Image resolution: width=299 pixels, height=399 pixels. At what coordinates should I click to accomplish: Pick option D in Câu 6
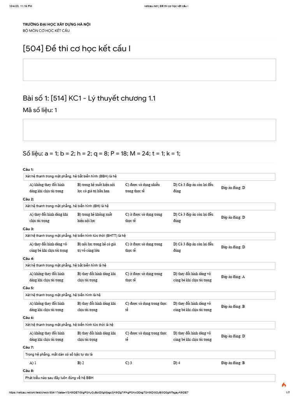[x=192, y=336]
